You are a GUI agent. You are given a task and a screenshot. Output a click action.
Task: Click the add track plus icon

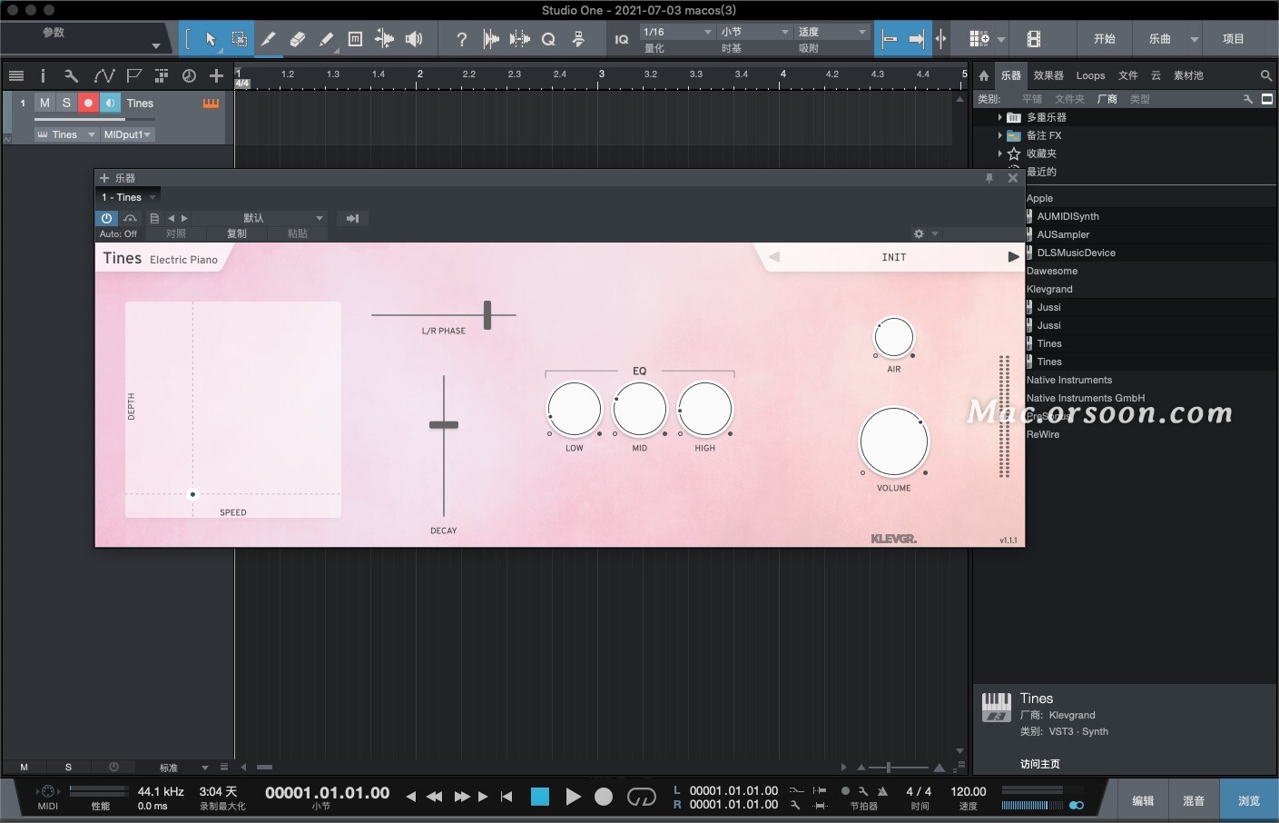pyautogui.click(x=216, y=76)
